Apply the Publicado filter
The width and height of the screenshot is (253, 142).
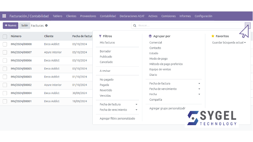coord(106,57)
